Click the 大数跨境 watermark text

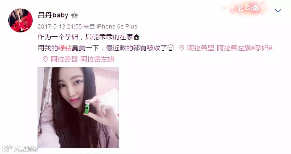point(26,149)
